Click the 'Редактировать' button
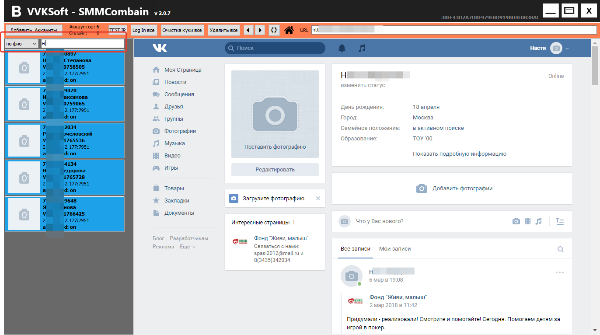600x335 pixels. [x=275, y=170]
